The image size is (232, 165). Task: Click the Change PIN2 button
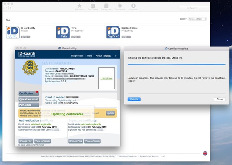pos(76,141)
